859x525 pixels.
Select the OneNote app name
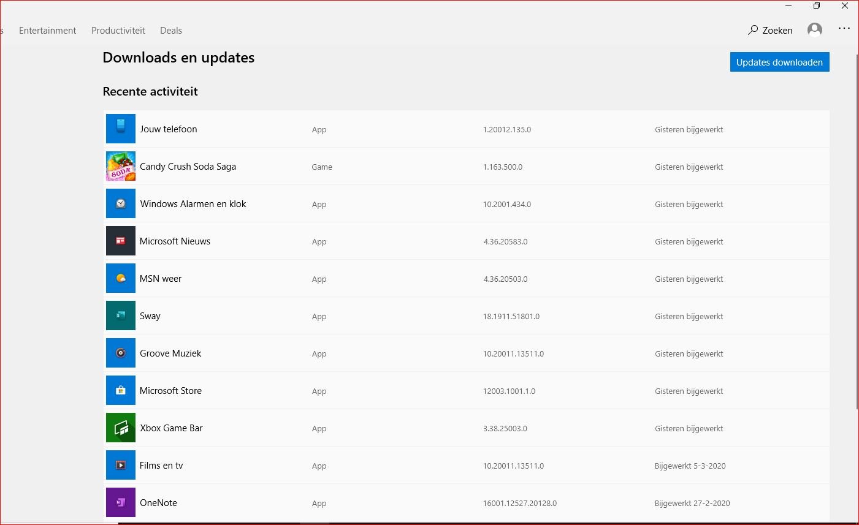point(158,503)
